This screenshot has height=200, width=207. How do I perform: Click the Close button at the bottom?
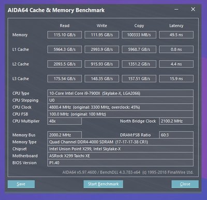tap(185, 184)
